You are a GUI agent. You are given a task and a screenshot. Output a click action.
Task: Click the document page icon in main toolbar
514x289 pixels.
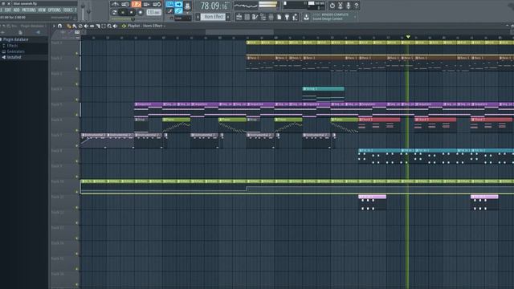click(x=279, y=17)
